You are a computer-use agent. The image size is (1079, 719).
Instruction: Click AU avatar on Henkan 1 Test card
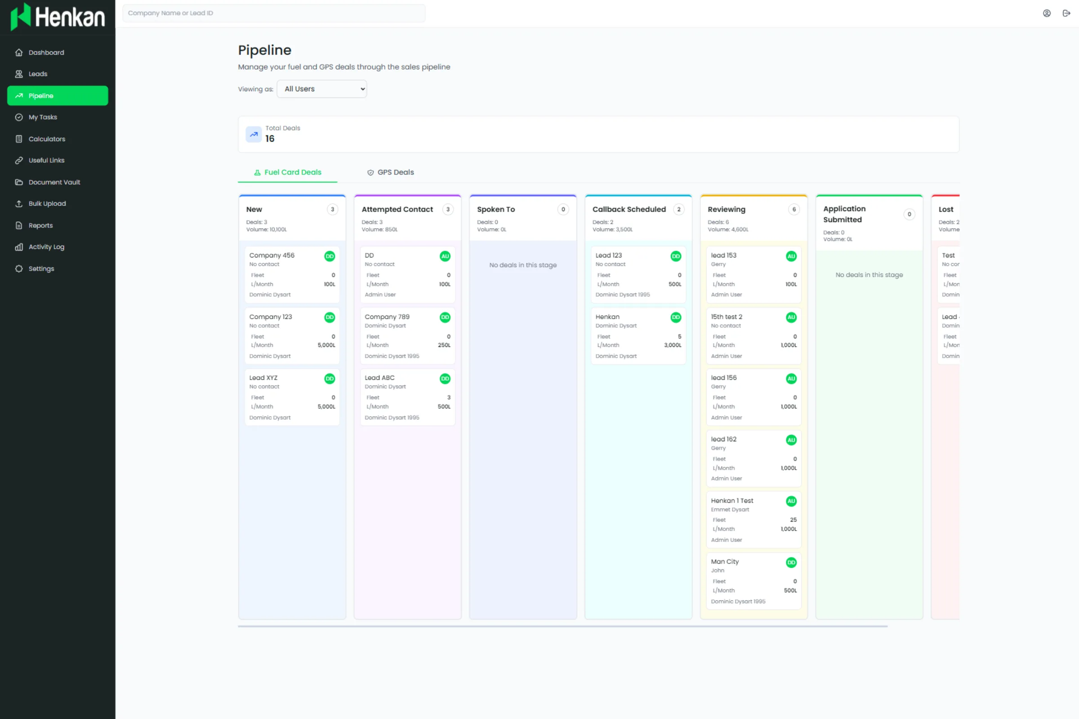point(791,501)
